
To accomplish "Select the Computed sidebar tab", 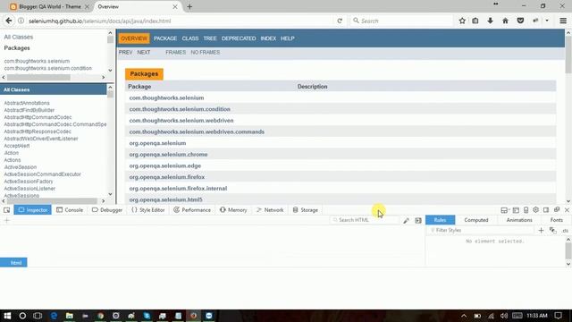I will click(x=476, y=220).
